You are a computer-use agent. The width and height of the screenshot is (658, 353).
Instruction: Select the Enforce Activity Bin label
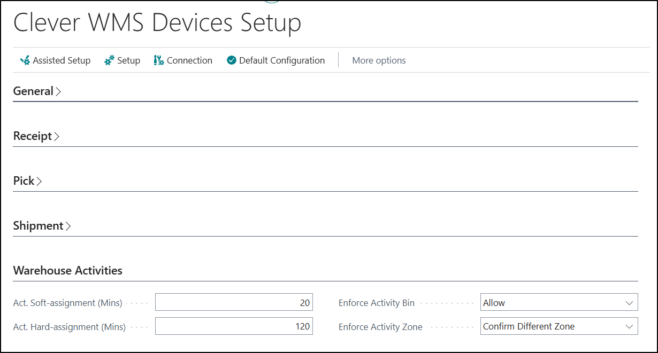tap(376, 303)
